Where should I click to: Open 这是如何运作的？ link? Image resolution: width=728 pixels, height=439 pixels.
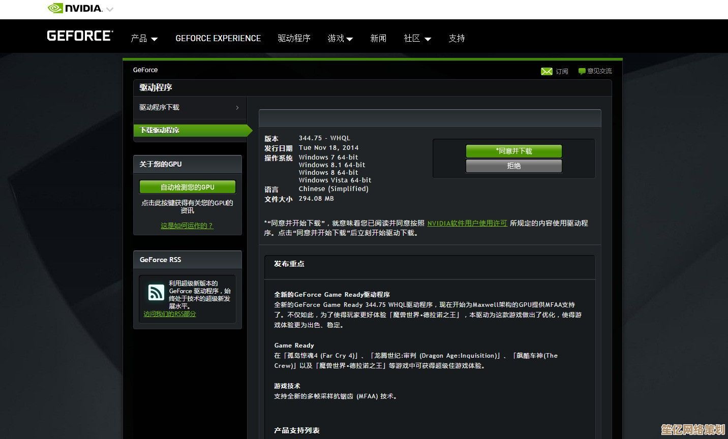[x=187, y=226]
